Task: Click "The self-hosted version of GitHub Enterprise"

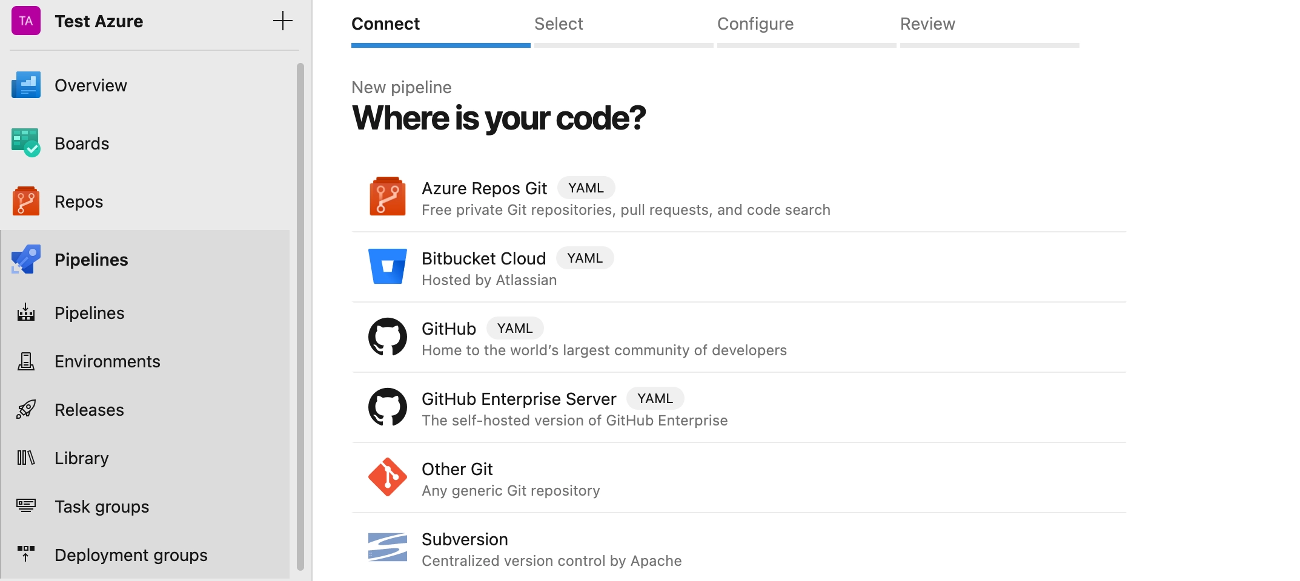Action: click(x=574, y=421)
